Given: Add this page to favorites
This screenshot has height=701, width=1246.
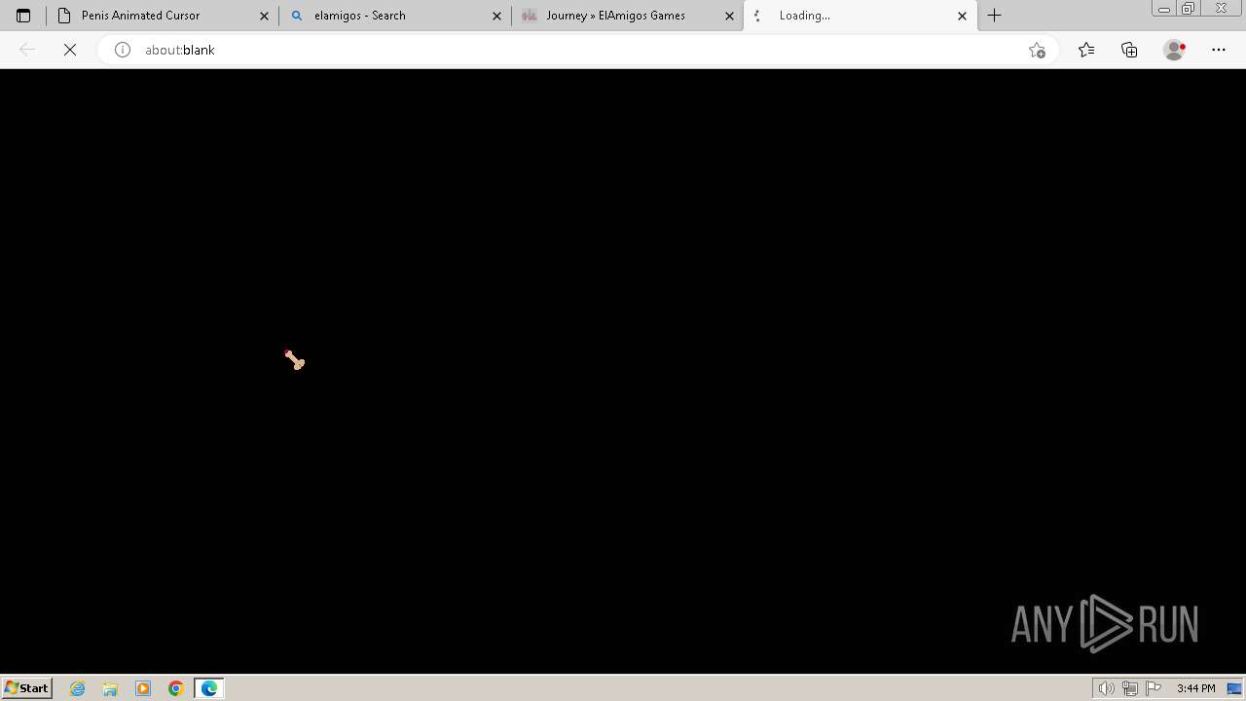Looking at the screenshot, I should click(1037, 50).
